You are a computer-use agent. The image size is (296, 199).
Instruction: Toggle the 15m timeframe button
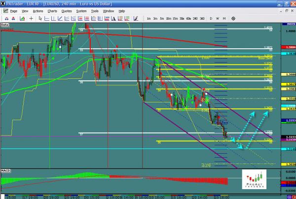click(175, 18)
